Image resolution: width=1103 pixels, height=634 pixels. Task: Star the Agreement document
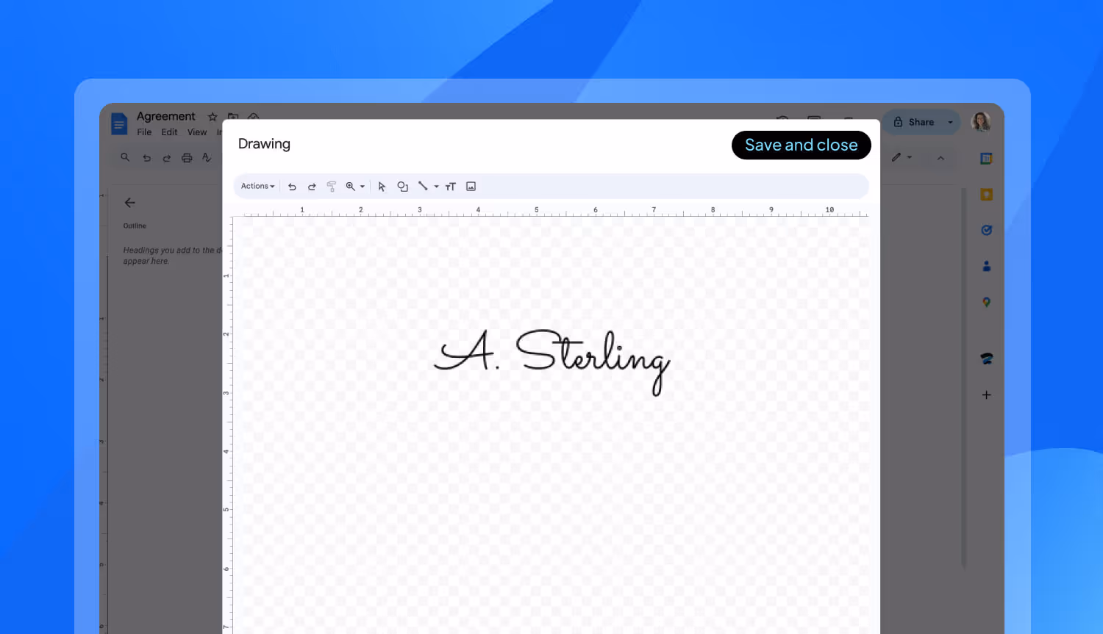(213, 117)
